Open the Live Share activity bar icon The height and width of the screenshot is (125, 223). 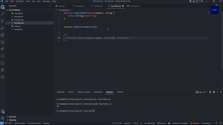[x=2, y=49]
